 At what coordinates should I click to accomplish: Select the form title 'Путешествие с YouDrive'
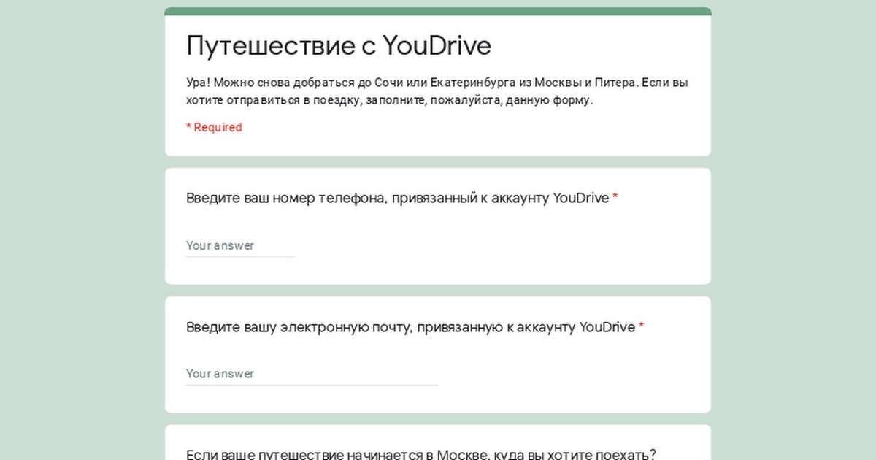point(339,46)
